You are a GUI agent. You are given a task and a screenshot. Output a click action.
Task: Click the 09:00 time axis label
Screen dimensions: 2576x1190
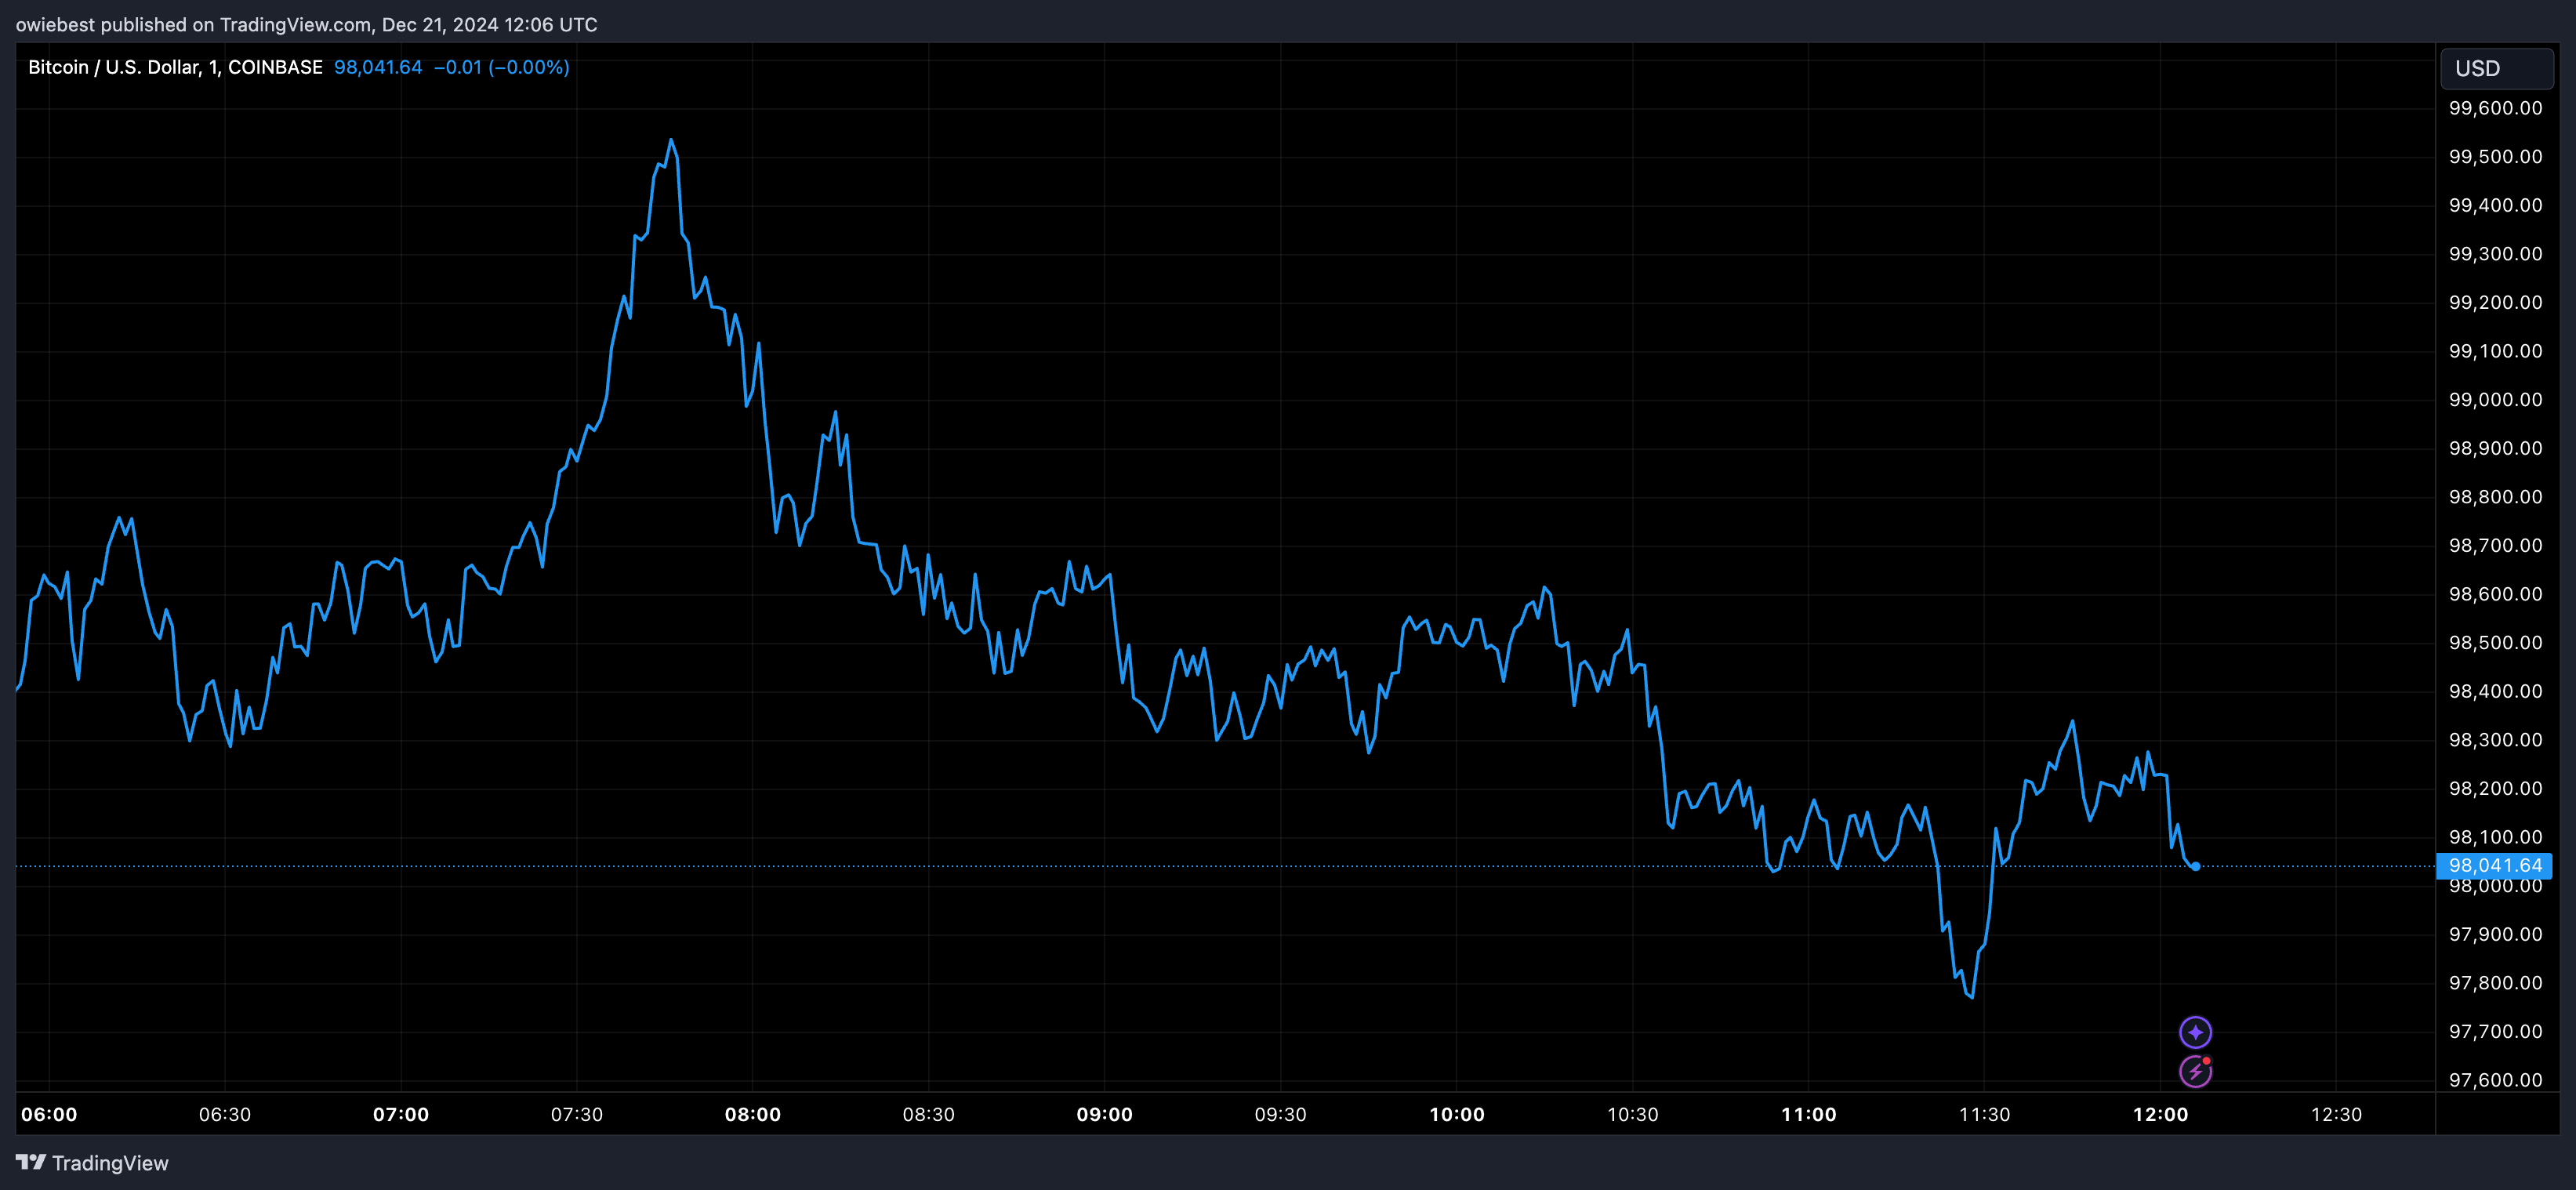pyautogui.click(x=1105, y=1114)
